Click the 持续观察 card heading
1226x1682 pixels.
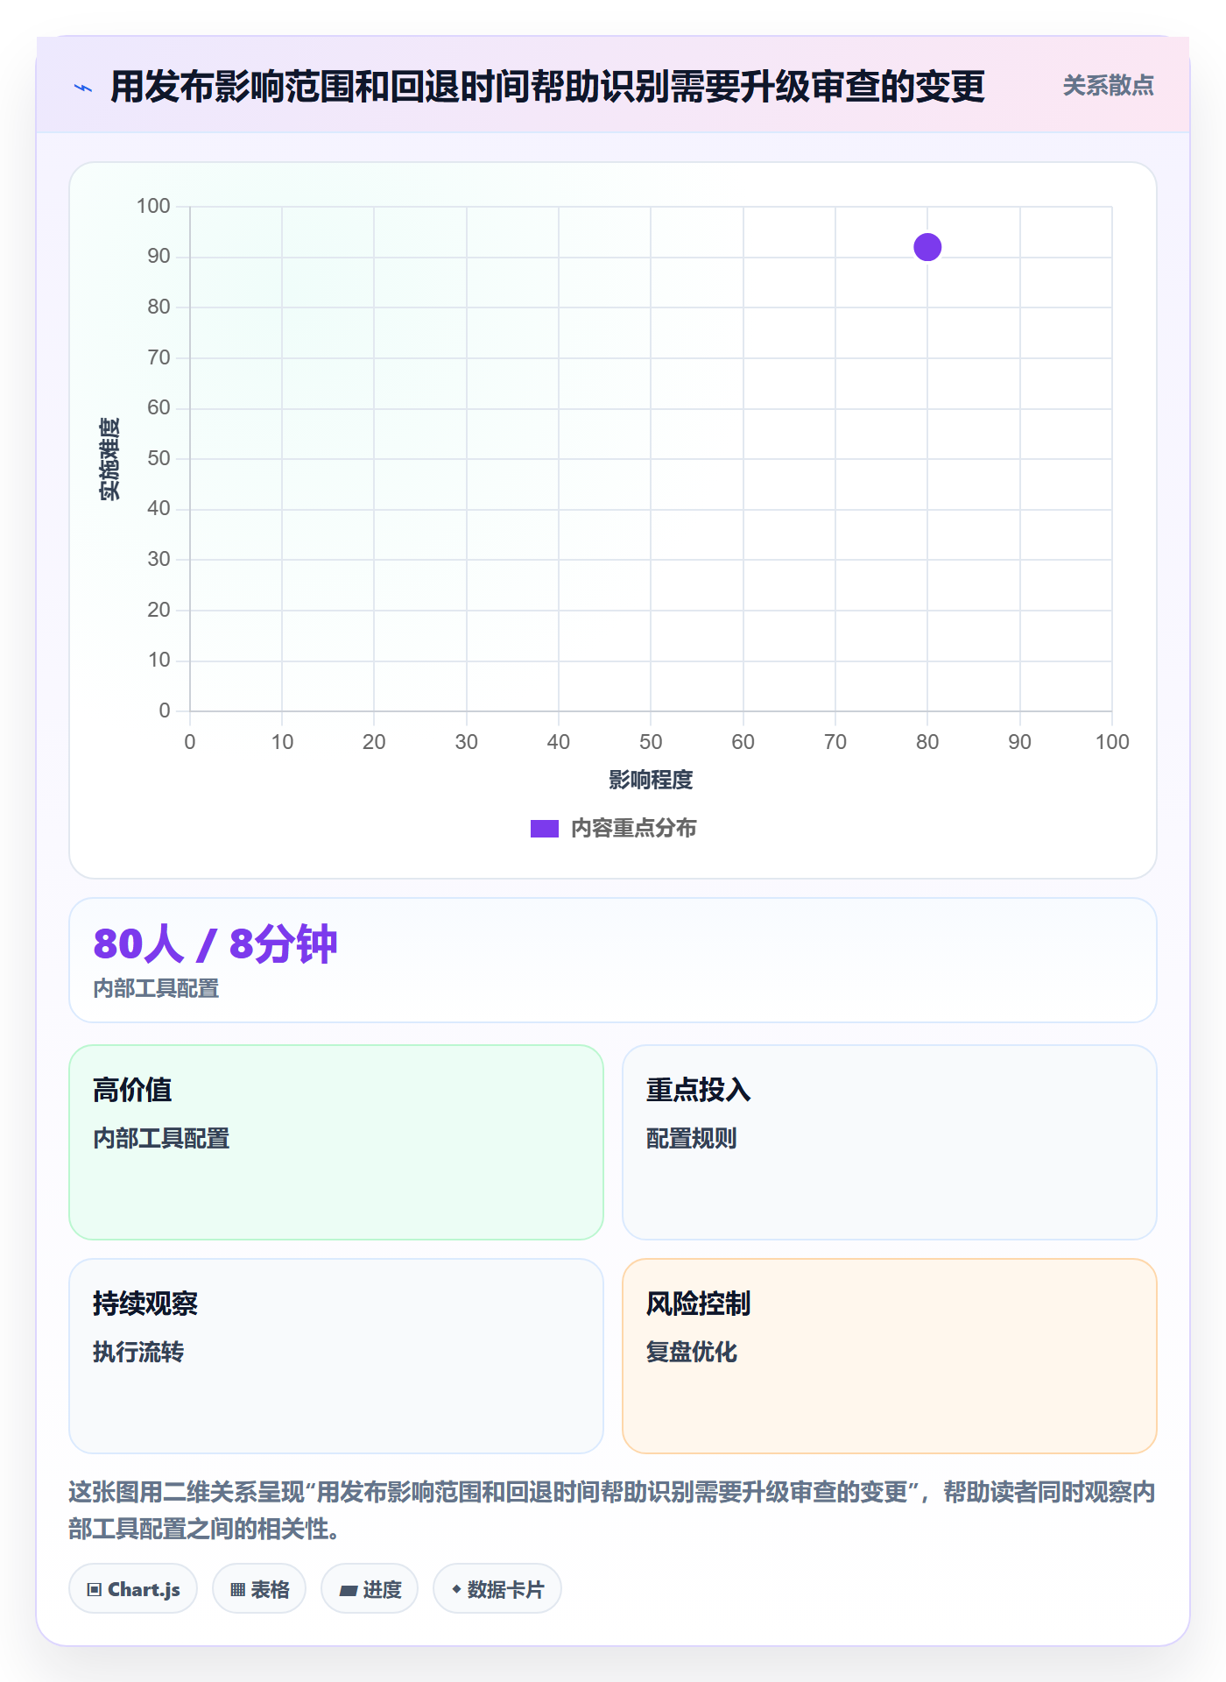145,1304
